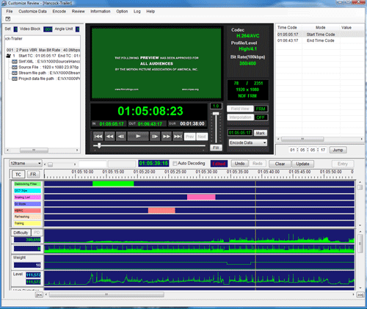367x309 pixels.
Task: Click the Project data file path row icon
Action: pos(15,79)
